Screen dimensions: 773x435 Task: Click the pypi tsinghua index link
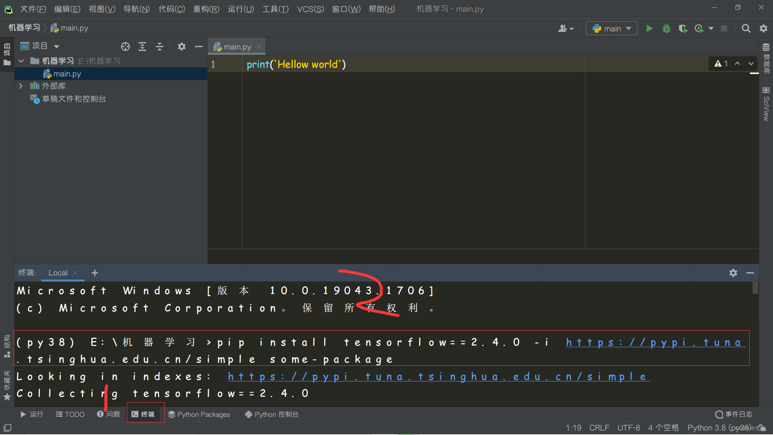point(438,377)
